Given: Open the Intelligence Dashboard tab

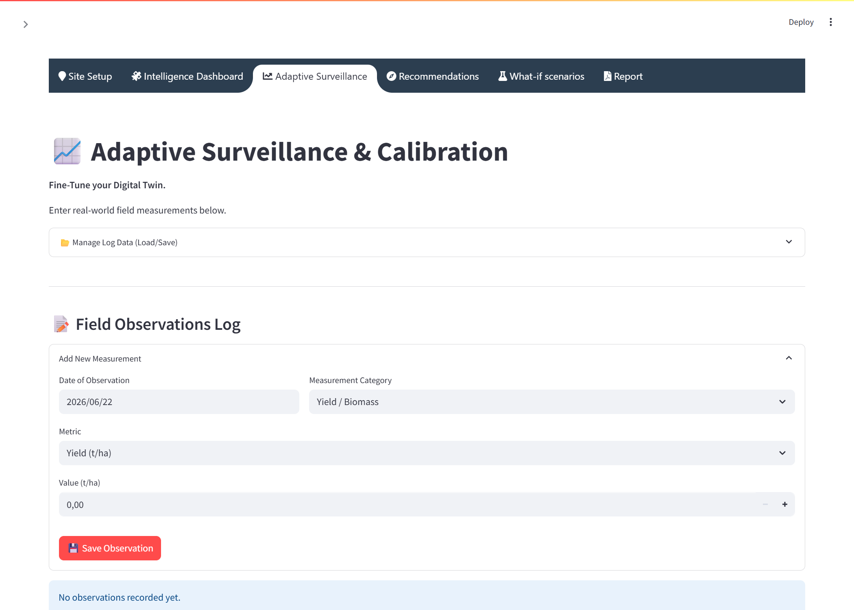Looking at the screenshot, I should 187,76.
